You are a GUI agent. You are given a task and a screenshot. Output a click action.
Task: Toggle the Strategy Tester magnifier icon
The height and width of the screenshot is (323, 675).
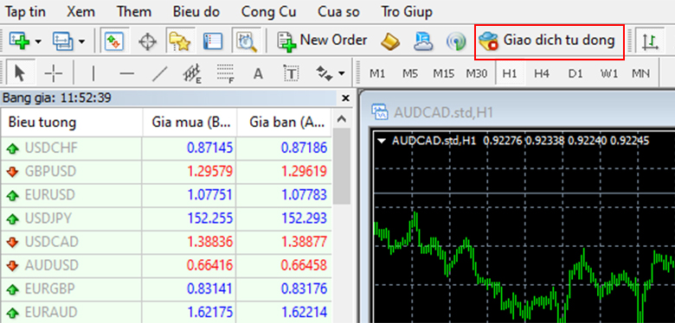pos(247,41)
